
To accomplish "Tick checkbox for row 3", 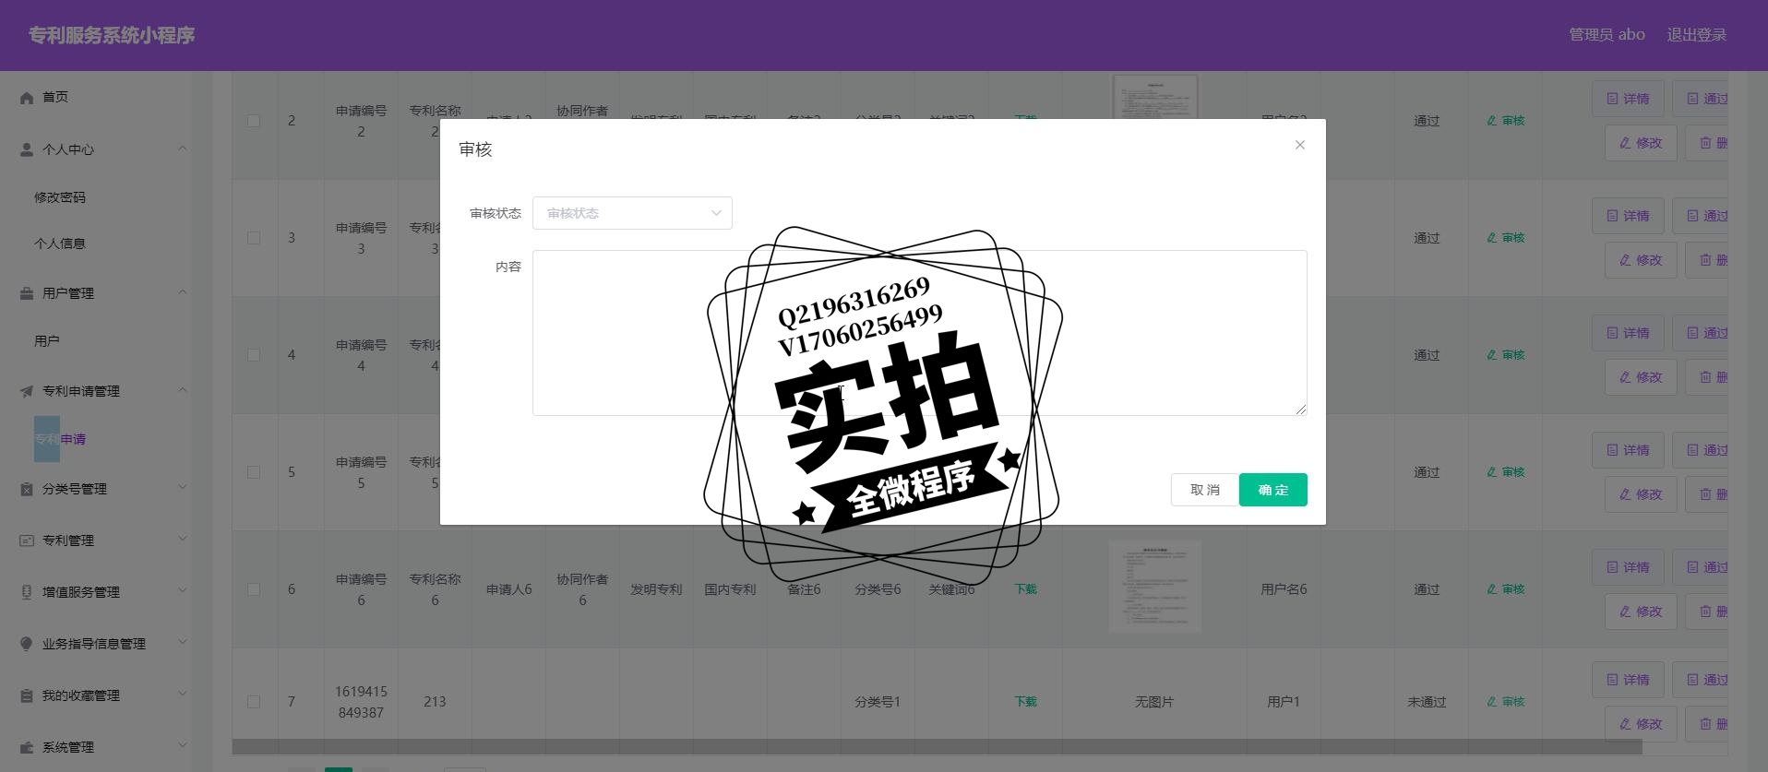I will coord(254,238).
